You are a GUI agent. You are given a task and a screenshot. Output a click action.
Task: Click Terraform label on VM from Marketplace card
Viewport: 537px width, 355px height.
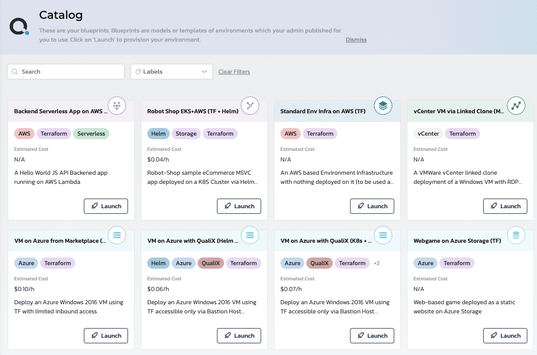point(57,263)
